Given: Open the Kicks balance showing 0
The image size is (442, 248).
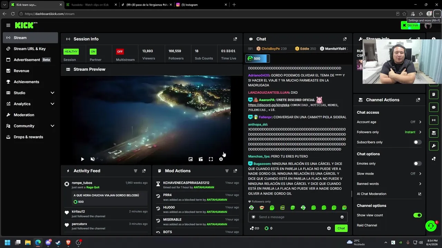Looking at the screenshot, I should tap(269, 228).
